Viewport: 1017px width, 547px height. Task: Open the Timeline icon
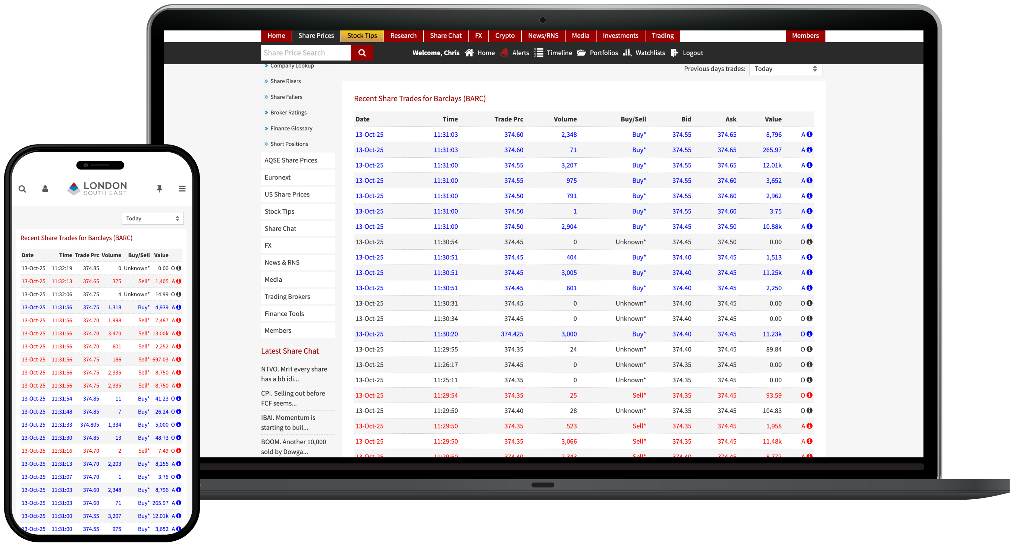click(x=539, y=53)
